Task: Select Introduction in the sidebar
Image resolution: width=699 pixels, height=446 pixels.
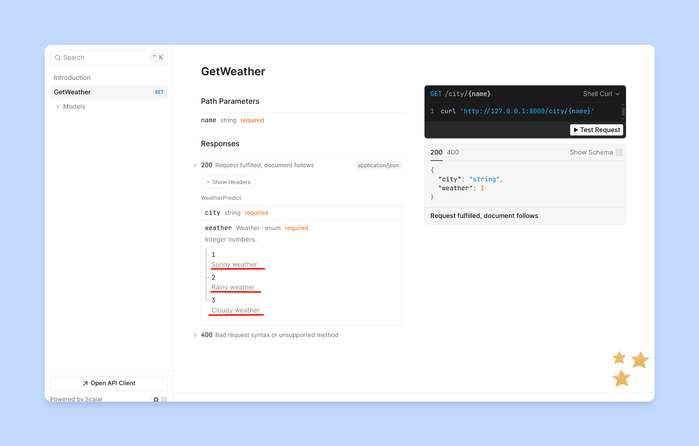Action: 72,78
